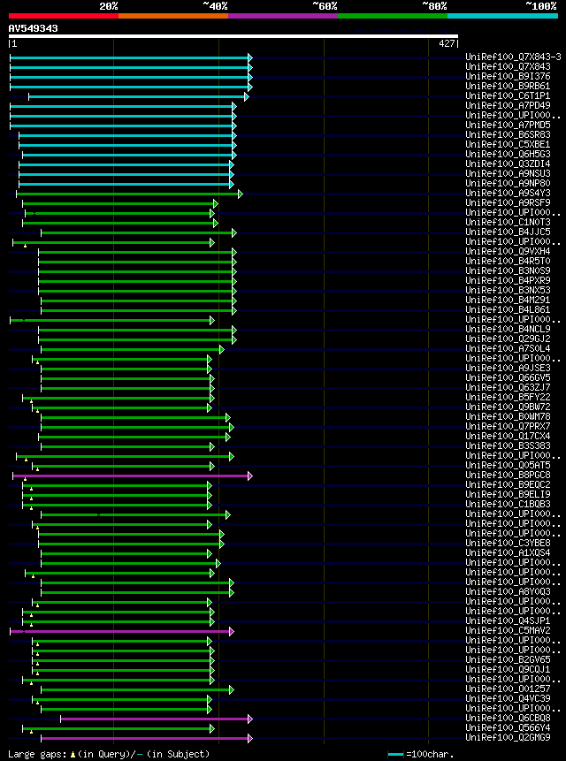Click the purple alignment bar for UniRef100_B8PGC8
This screenshot has width=566, height=761.
[131, 476]
